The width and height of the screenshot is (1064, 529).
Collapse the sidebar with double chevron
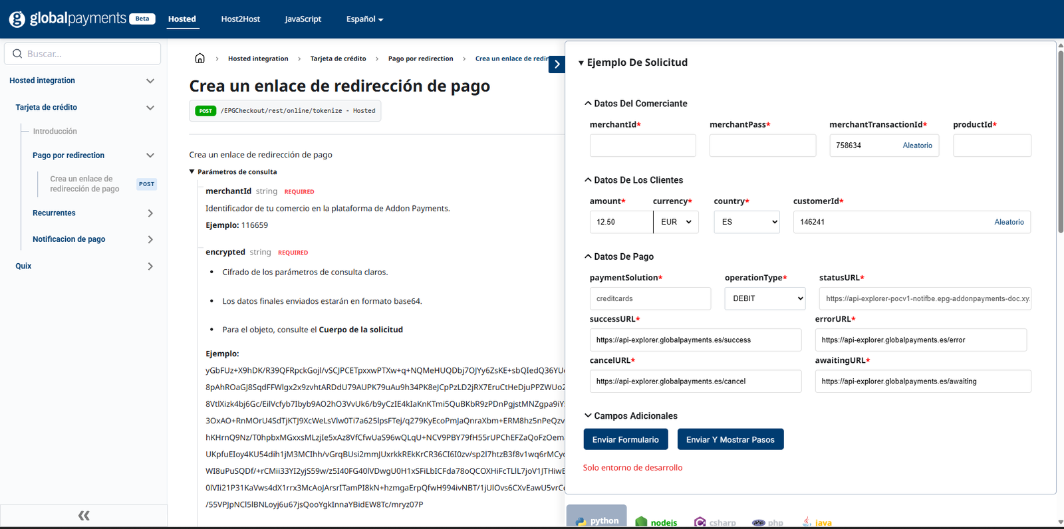click(x=84, y=516)
